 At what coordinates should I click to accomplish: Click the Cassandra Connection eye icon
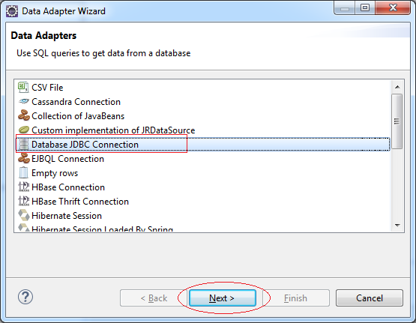[23, 101]
